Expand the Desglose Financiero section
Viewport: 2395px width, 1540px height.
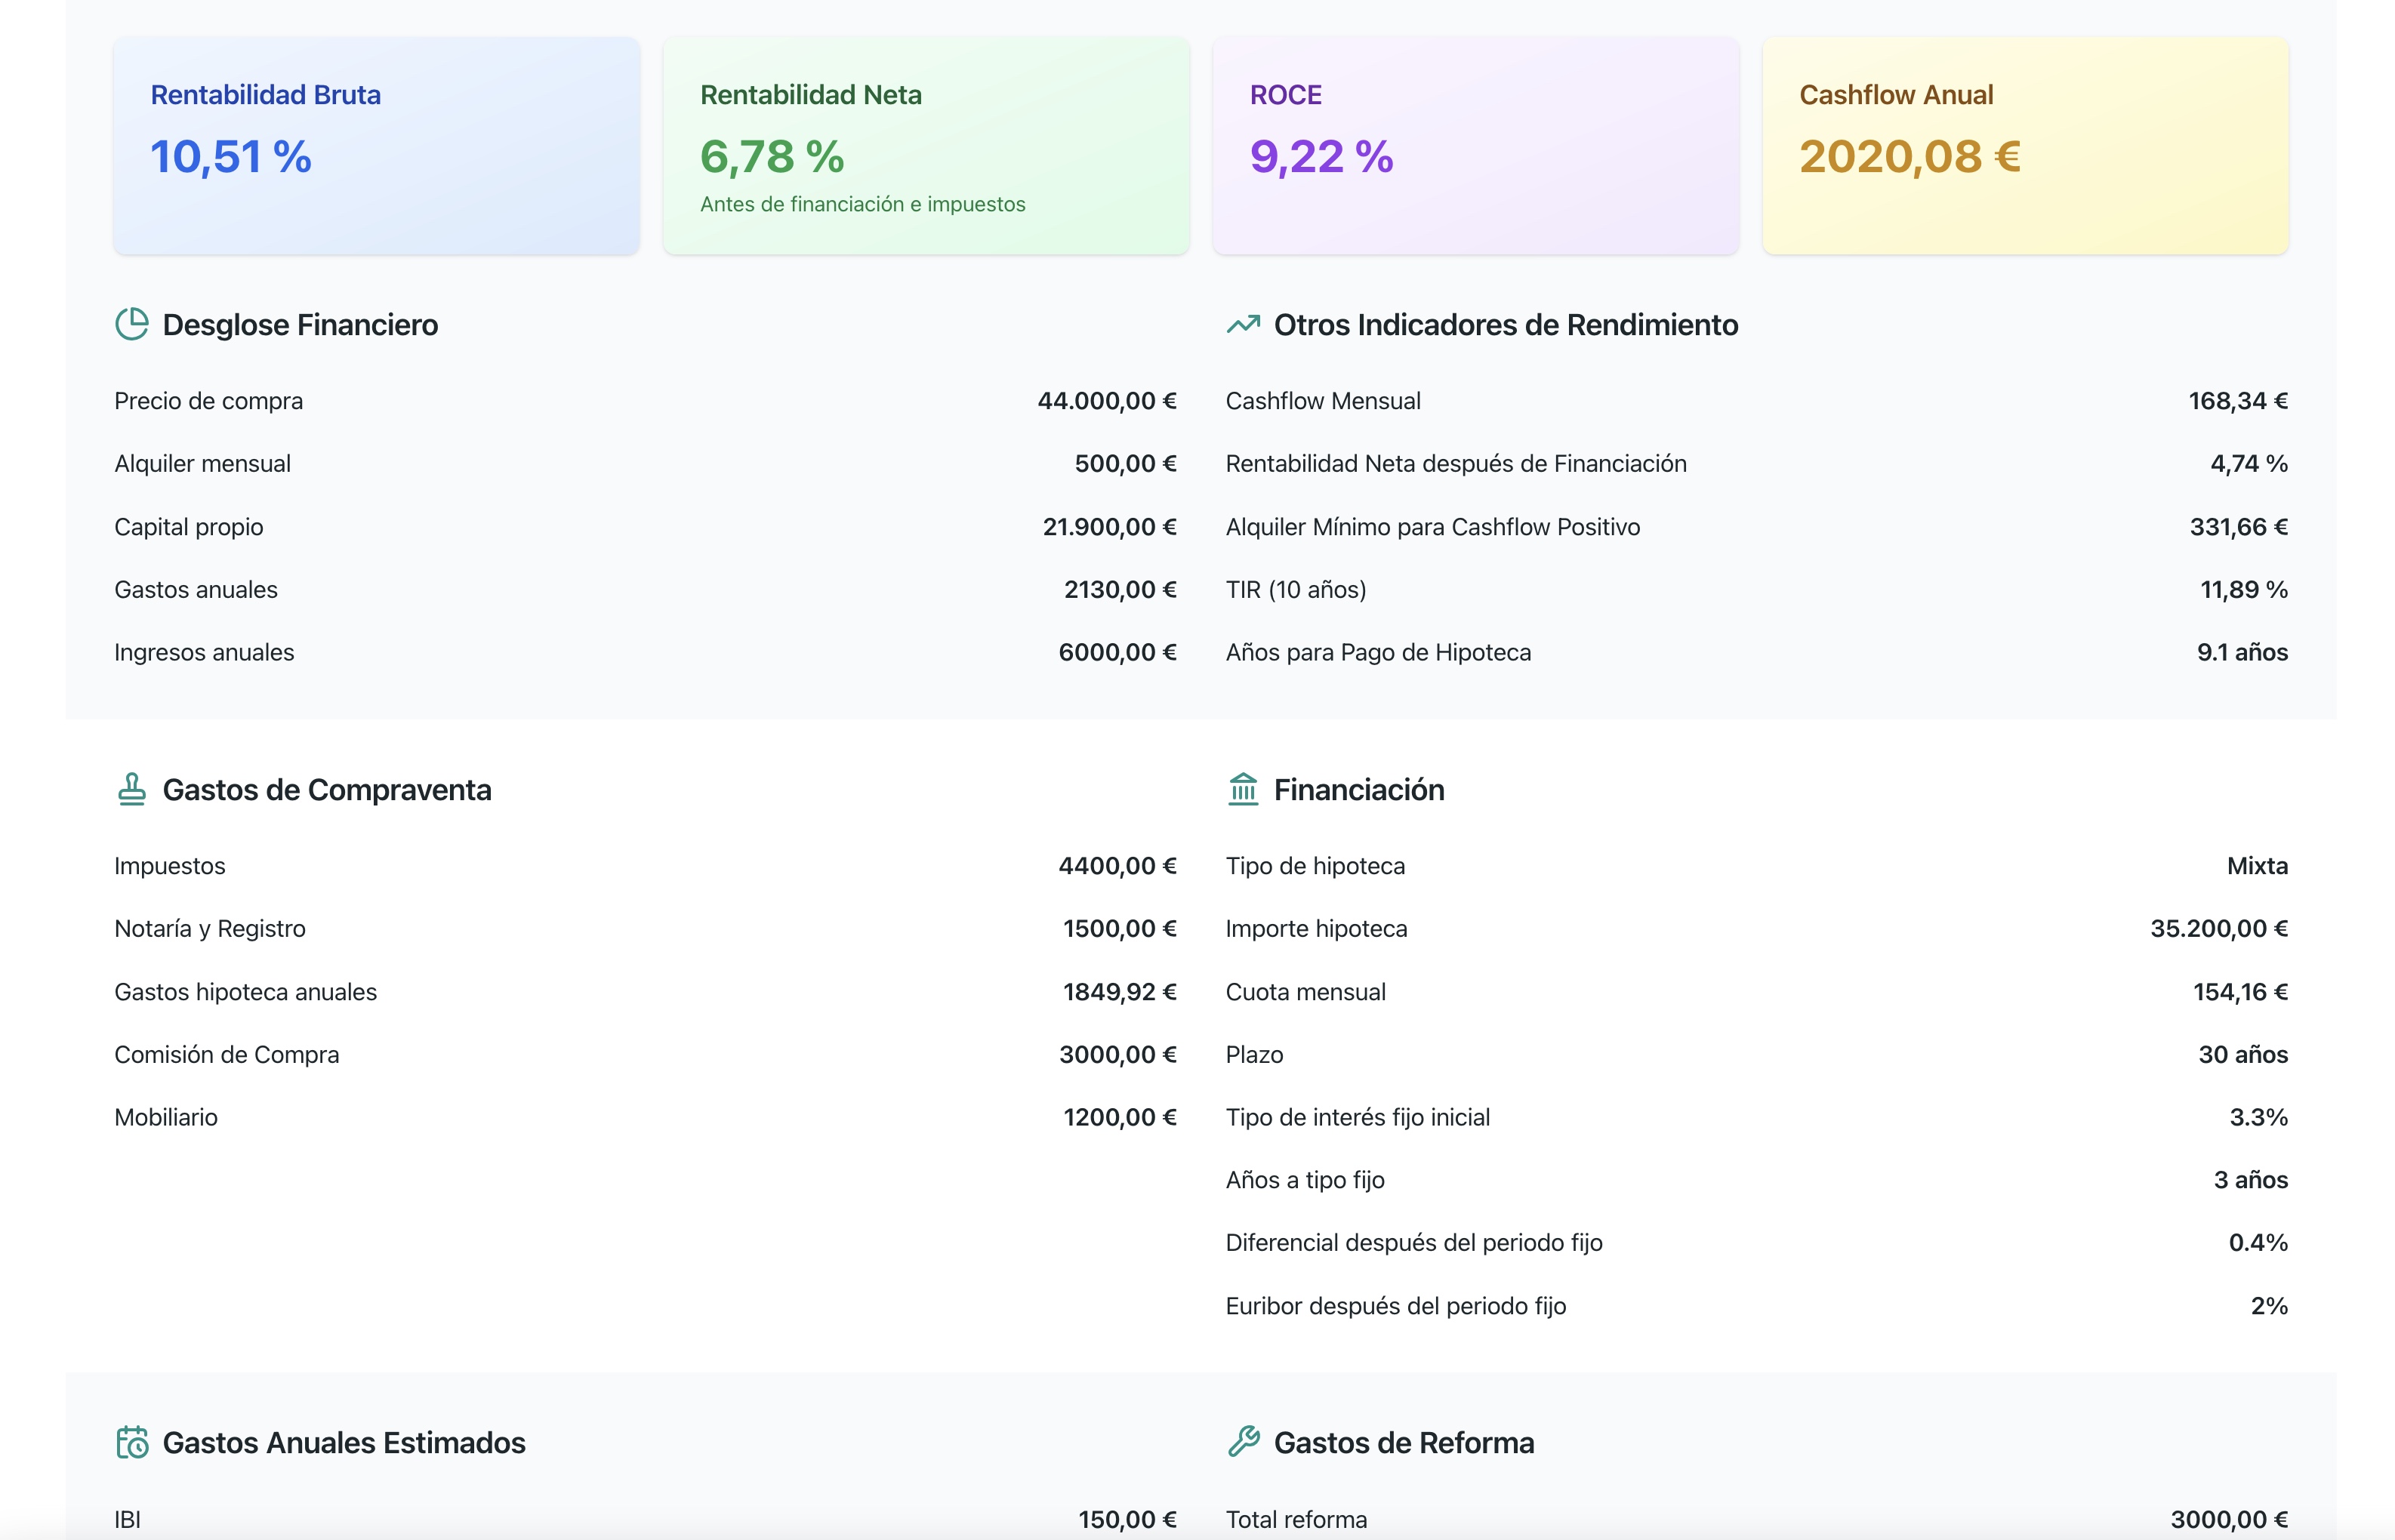(300, 324)
